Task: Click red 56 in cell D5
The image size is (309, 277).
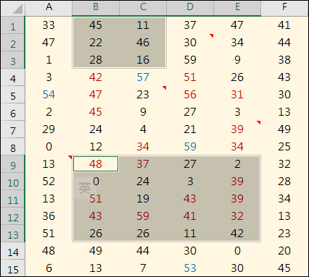Action: [x=190, y=95]
